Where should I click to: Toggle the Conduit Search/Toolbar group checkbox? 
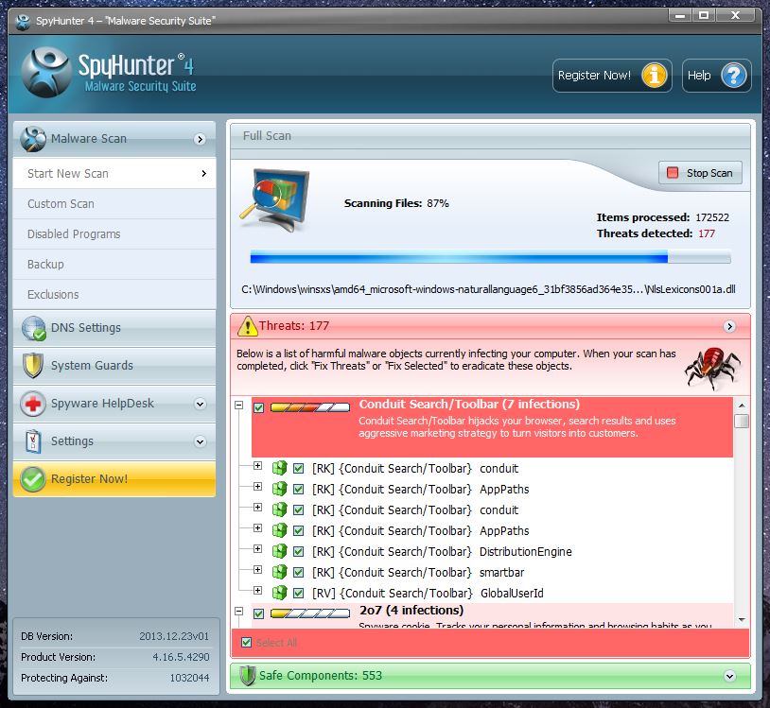pos(259,407)
